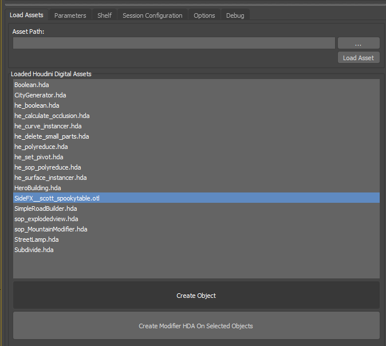Choose he_set_pivot.hda asset
This screenshot has width=386, height=346.
38,157
